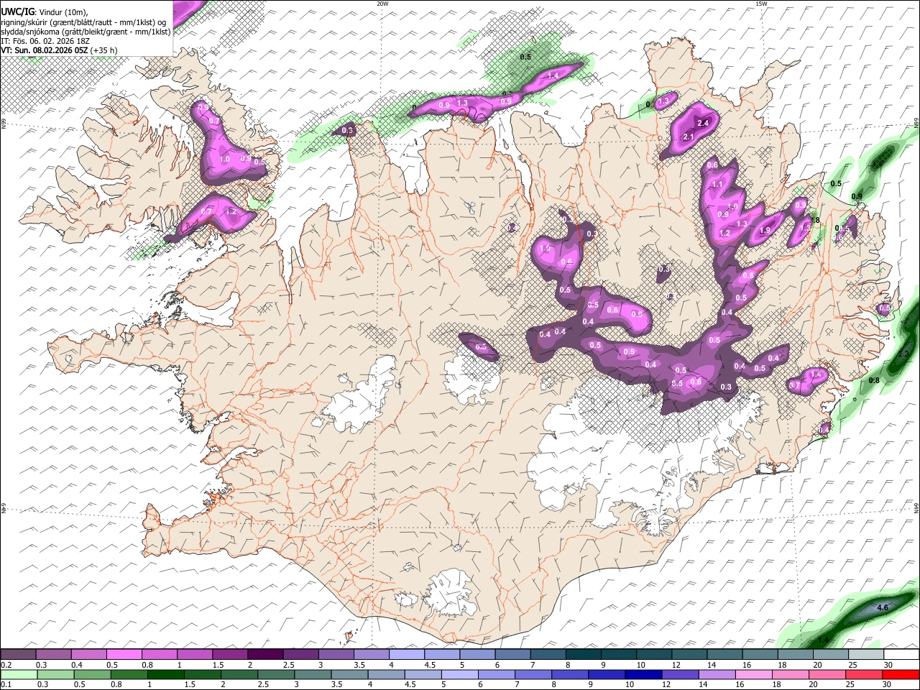
Task: Click the 'slydda/snjókoma' legend description line
Action: click(86, 32)
